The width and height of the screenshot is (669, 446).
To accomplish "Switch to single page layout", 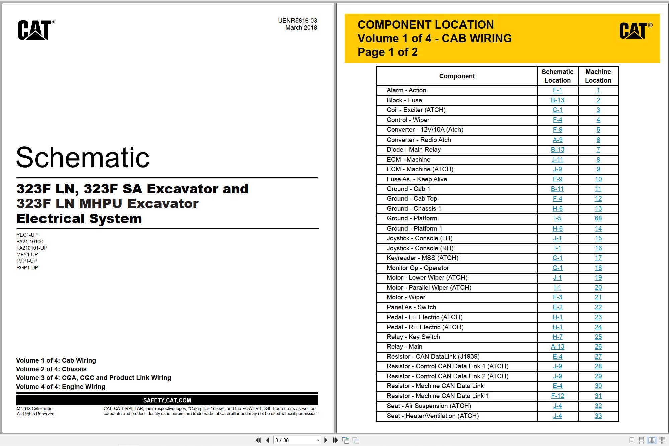I will [632, 440].
